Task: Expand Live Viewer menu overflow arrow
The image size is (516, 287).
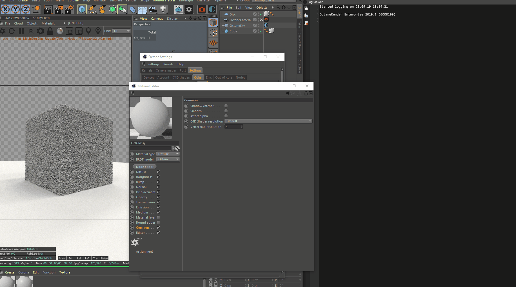Action: 65,23
